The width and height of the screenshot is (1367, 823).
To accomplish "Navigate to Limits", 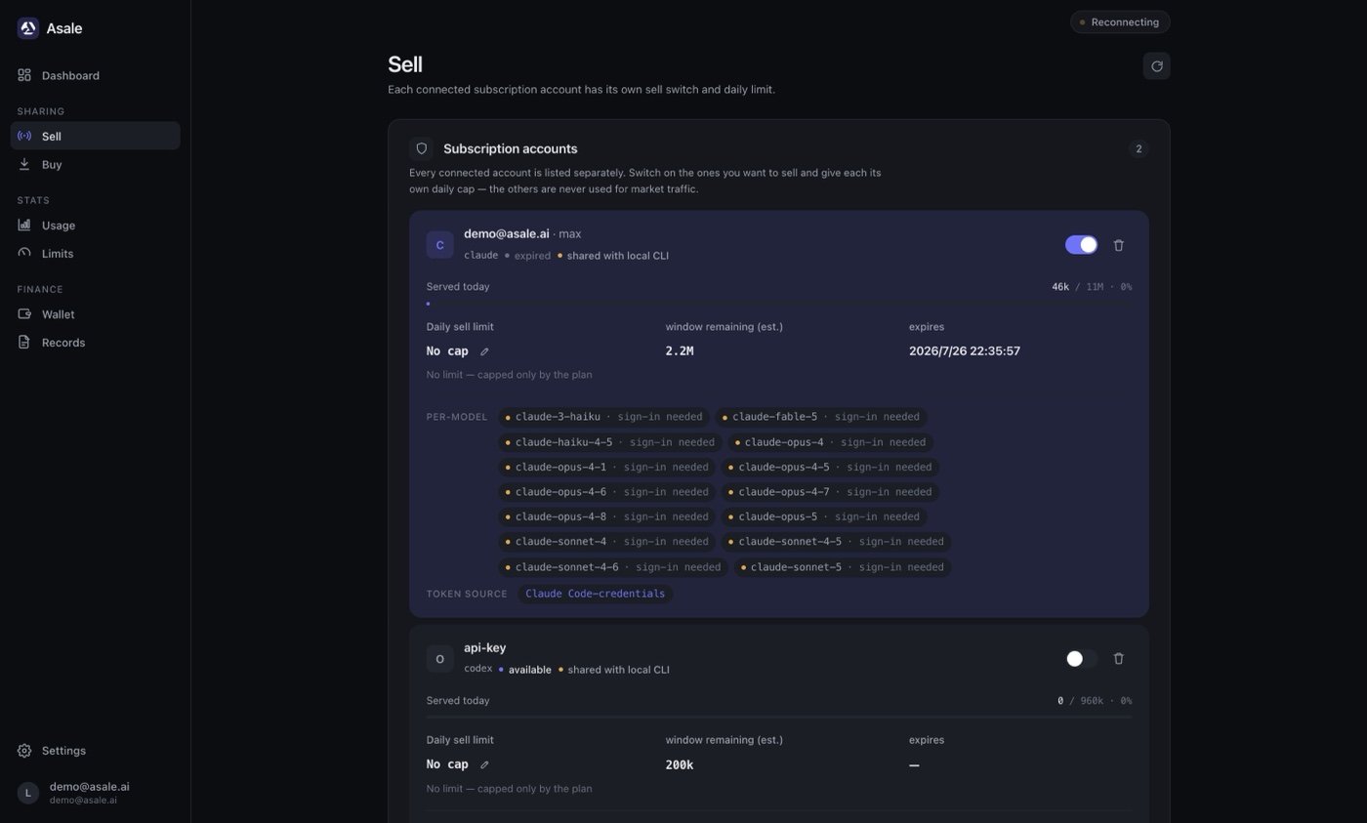I will pos(96,253).
